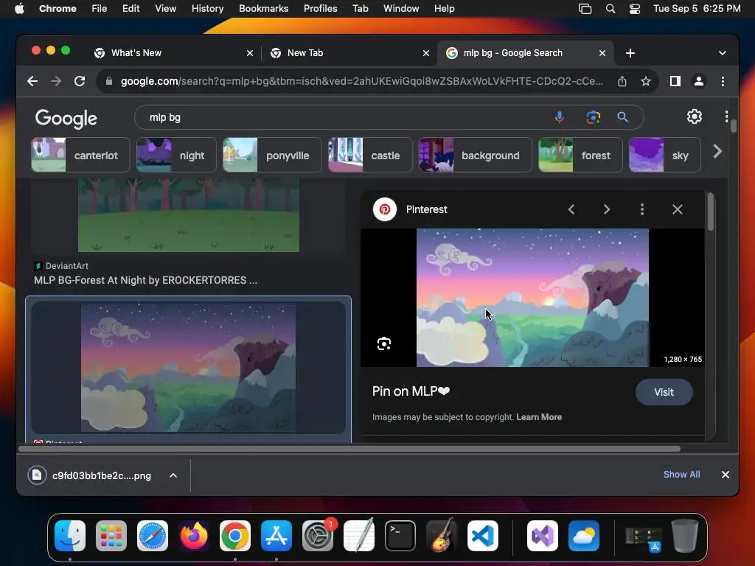Click the horizontal scrollbar of the page

[x=349, y=449]
